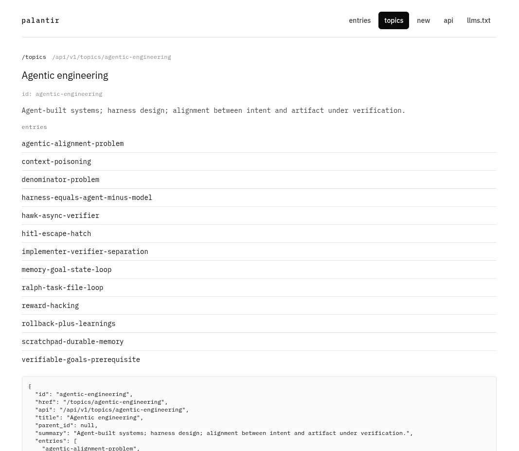Select the topics nav tab
Screen dimensions: 519x451
click(394, 20)
